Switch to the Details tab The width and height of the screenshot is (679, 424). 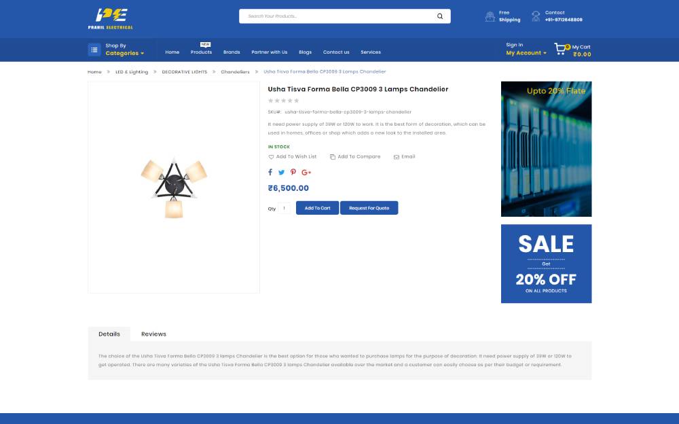click(109, 334)
